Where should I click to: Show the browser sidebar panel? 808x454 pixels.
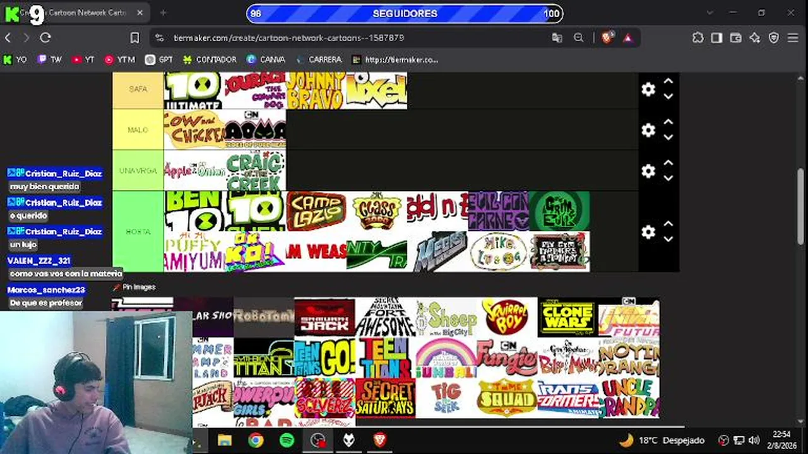[716, 38]
